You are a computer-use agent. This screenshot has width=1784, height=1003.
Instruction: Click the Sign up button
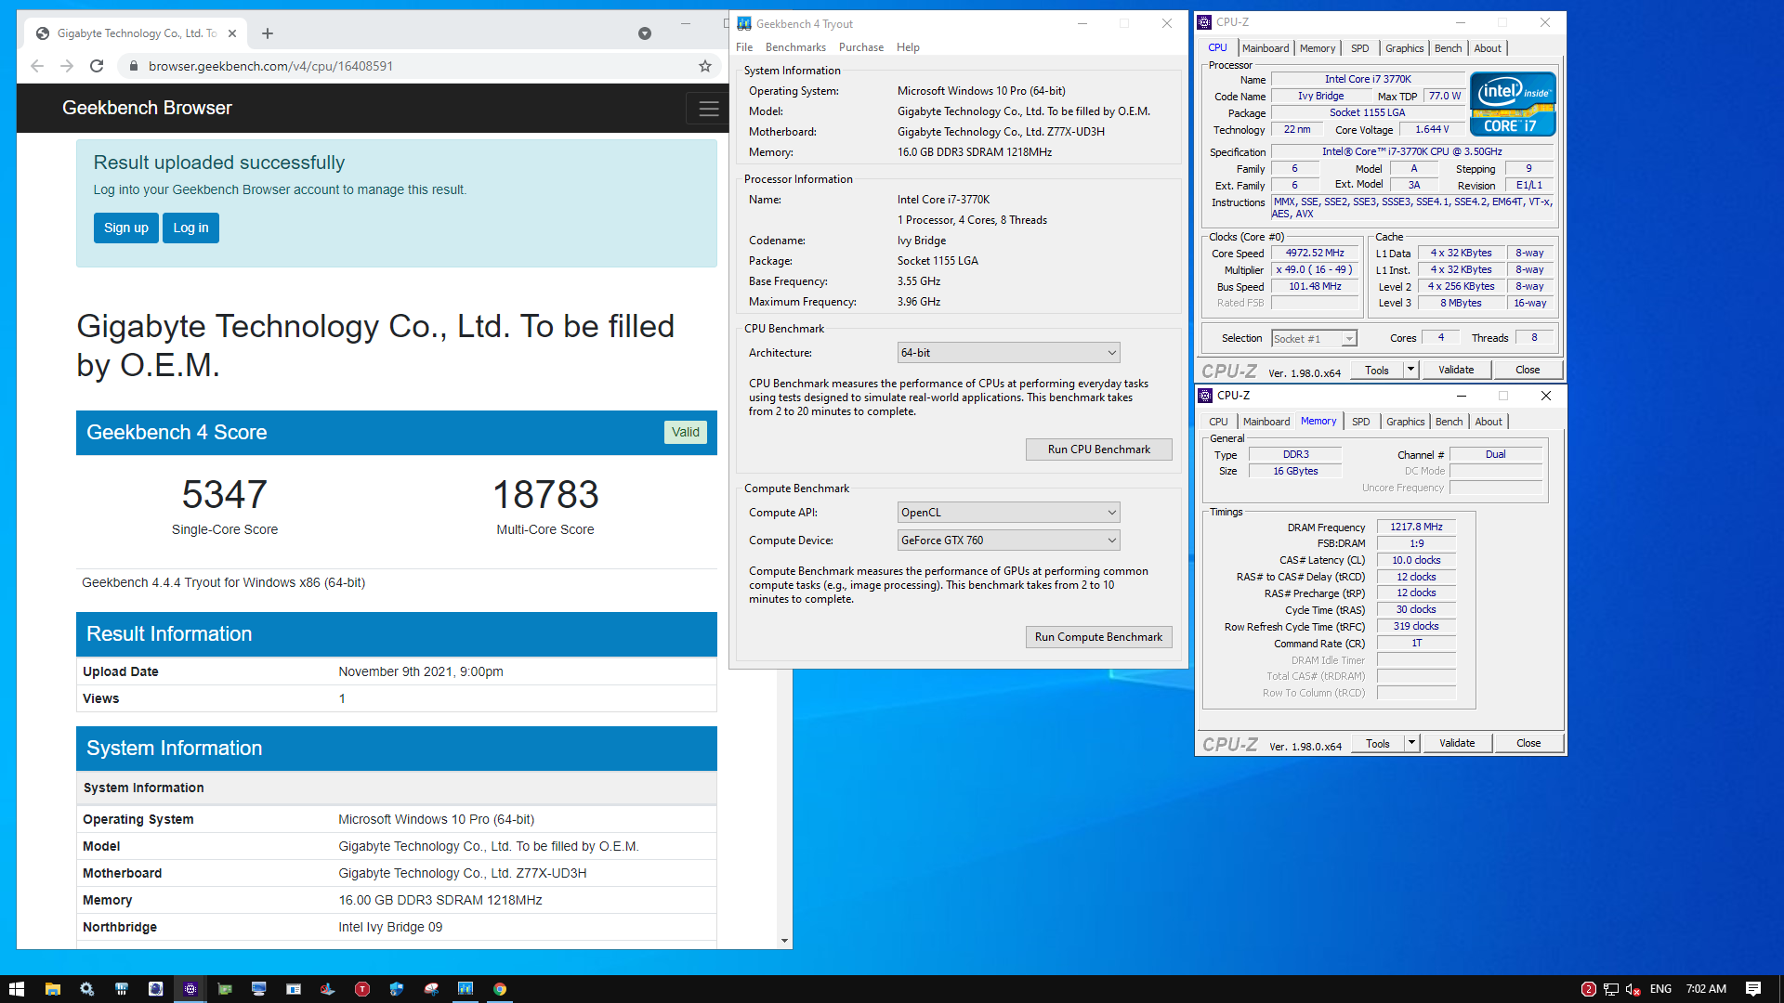[125, 228]
